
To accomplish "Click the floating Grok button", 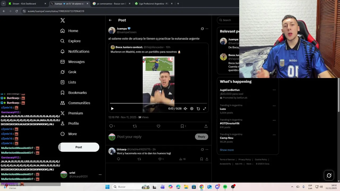I will 329,175.
